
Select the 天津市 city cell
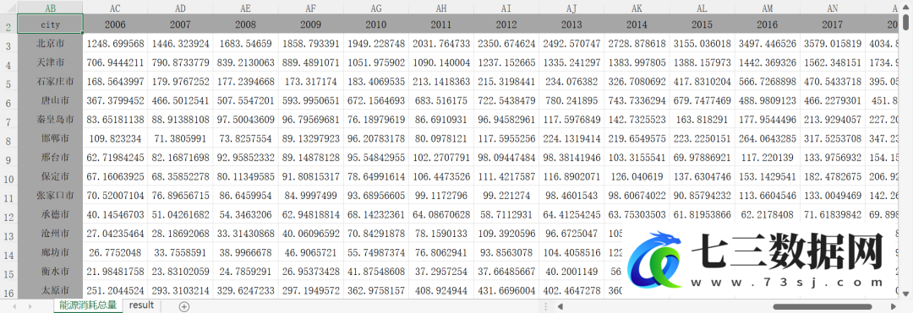point(50,62)
